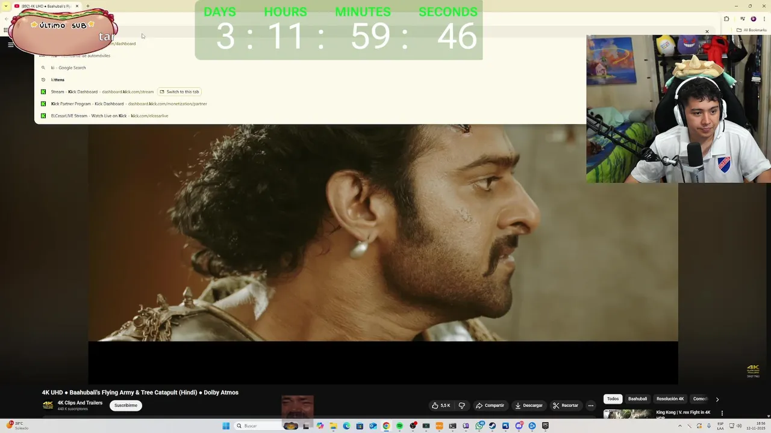771x433 pixels.
Task: Open Microsoft Edge from the taskbar
Action: (346, 426)
